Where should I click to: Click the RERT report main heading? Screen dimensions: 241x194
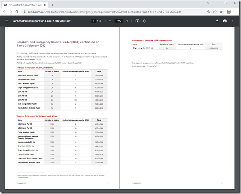[58, 44]
